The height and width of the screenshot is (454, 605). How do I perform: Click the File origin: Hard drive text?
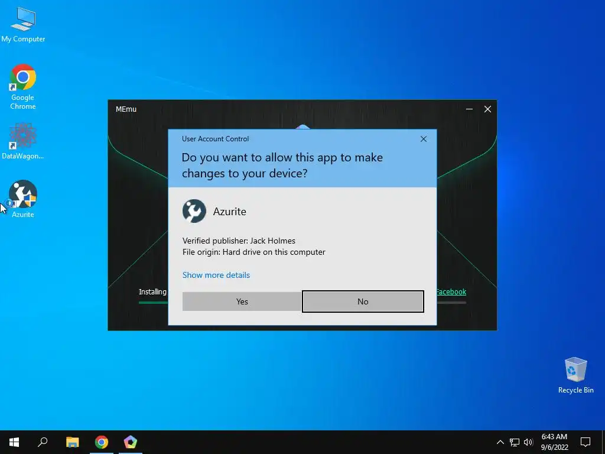(x=254, y=252)
